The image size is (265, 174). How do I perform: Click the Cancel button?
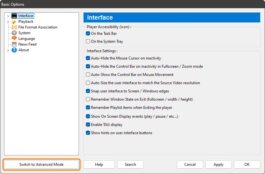190,165
